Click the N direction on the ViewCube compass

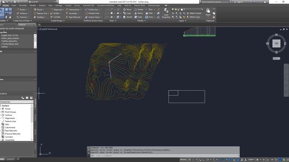click(276, 35)
